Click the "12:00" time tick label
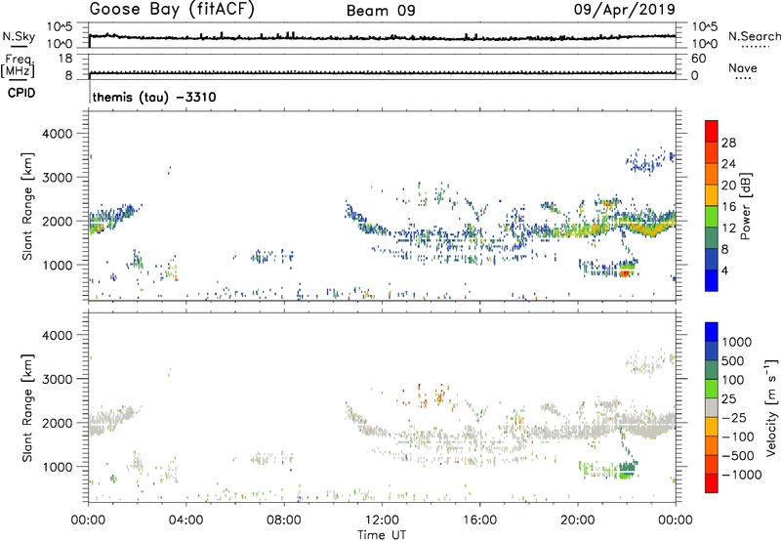This screenshot has height=541, width=781. tap(382, 520)
